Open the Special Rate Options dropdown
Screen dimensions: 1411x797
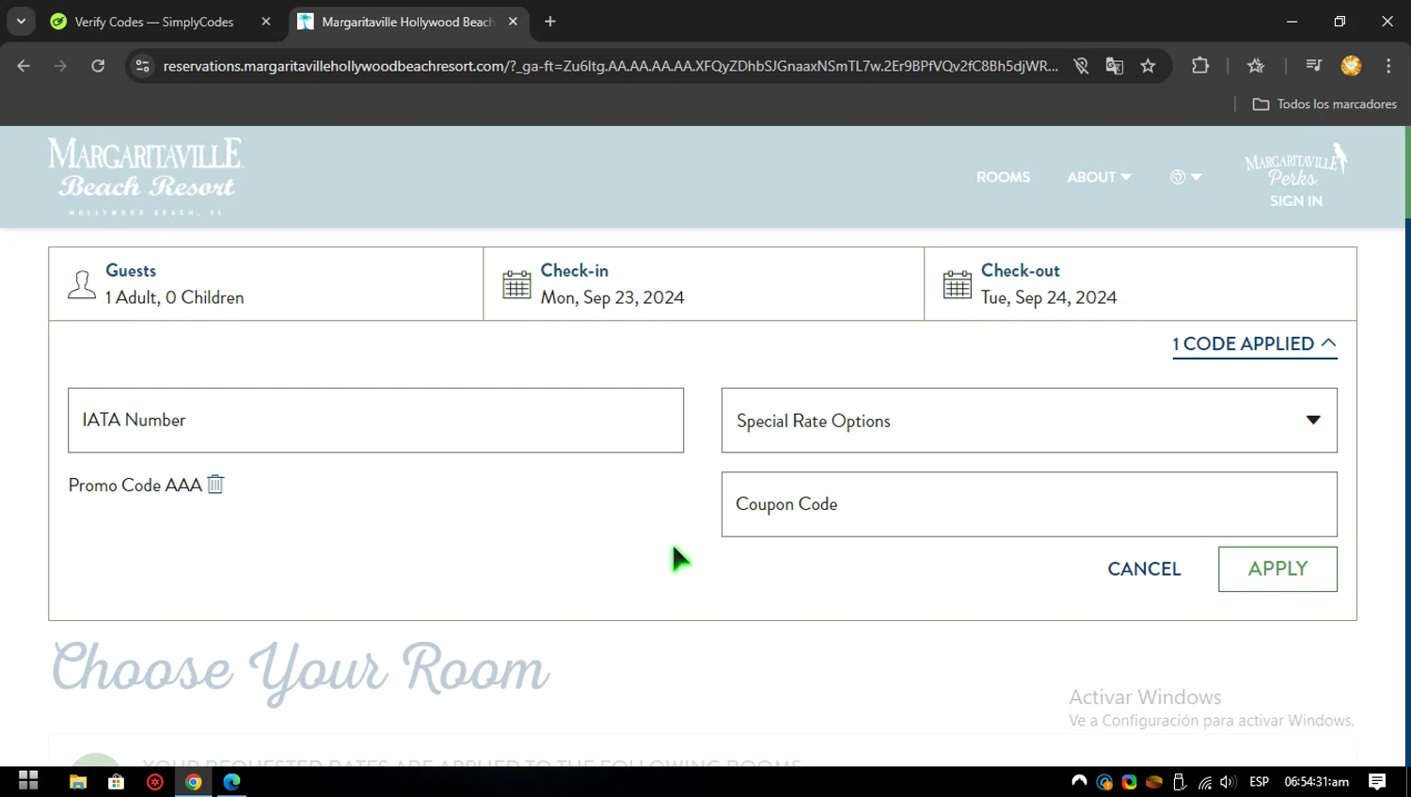pyautogui.click(x=1029, y=421)
